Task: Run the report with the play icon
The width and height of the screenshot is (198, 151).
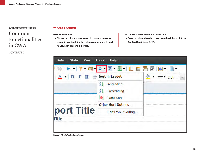Action: (68, 69)
